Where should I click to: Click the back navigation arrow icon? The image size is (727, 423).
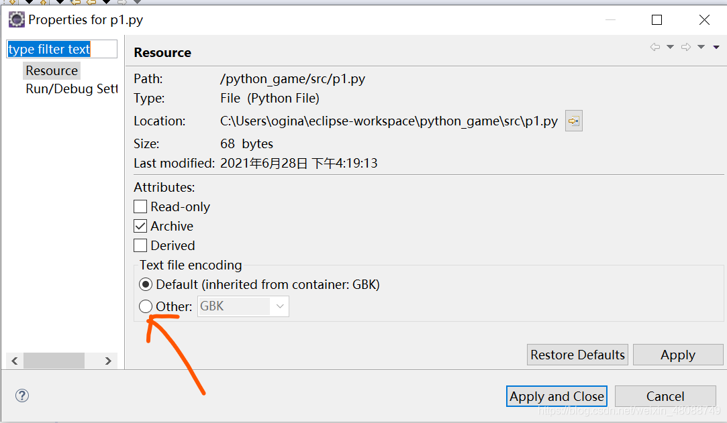point(655,47)
